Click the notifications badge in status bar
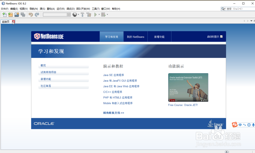The height and width of the screenshot is (153, 255). pos(226,152)
